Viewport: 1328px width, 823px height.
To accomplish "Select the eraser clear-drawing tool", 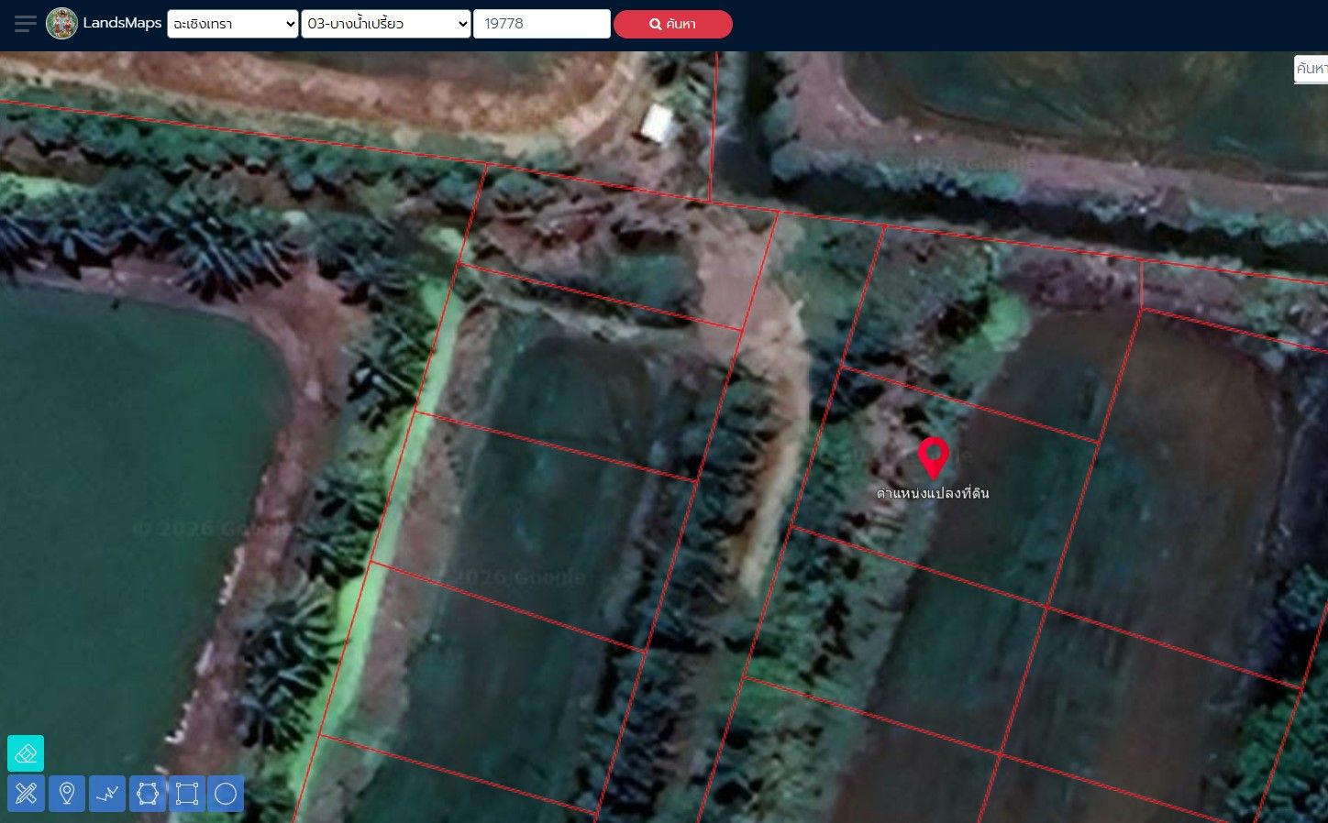I will (x=26, y=753).
